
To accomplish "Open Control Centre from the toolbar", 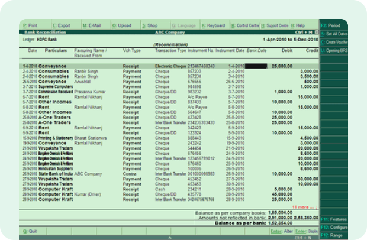I will pos(245,25).
